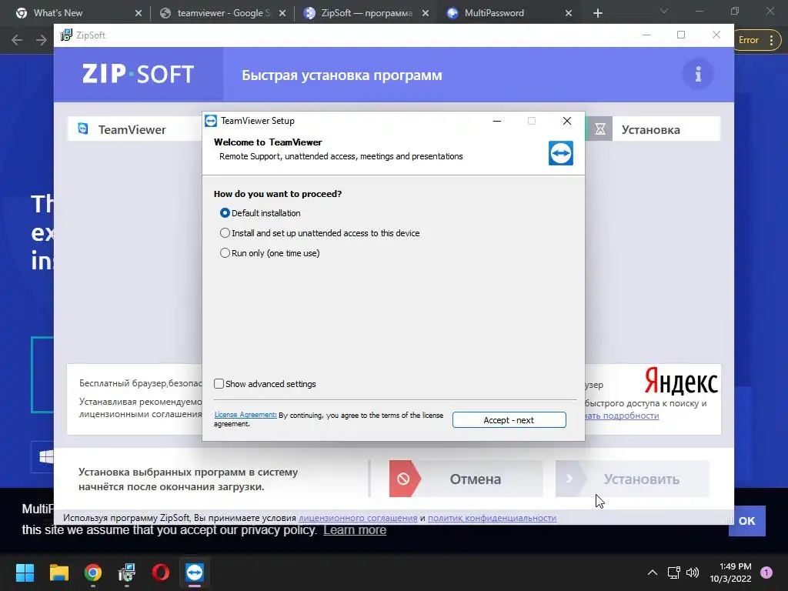Close the What's New browser tab
Viewport: 788px width, 591px height.
coord(139,14)
